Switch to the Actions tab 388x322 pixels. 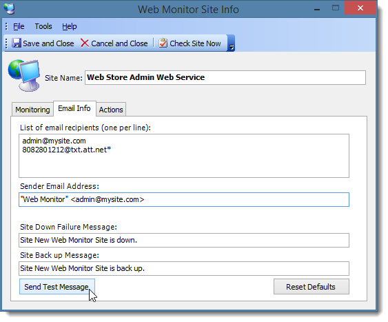(x=111, y=110)
